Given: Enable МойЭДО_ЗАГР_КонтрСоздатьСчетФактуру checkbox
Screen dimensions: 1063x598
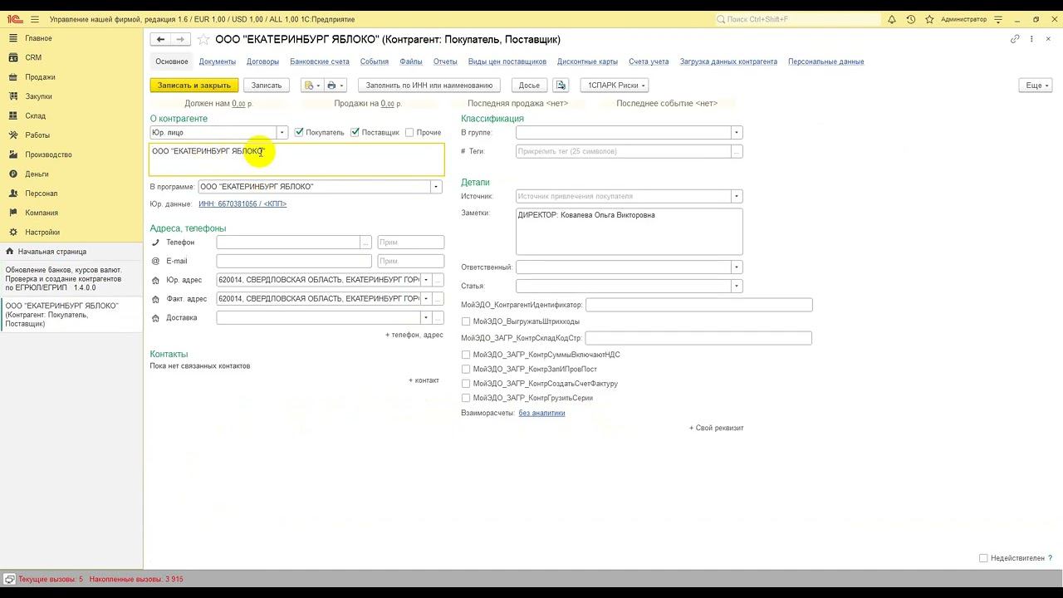Looking at the screenshot, I should click(x=466, y=384).
